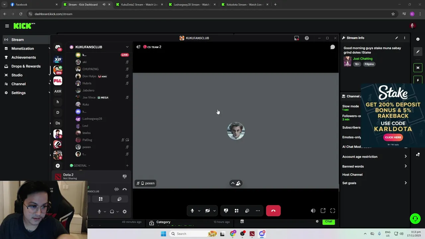
Task: Switch to the Facebook browser tab
Action: point(34,5)
